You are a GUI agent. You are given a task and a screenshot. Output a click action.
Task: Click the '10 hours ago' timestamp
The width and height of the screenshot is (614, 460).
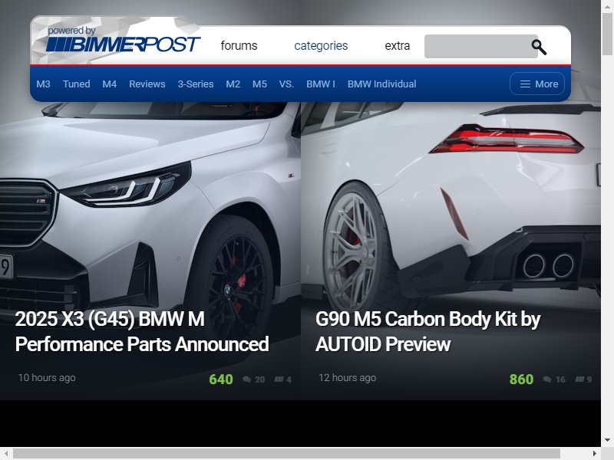coord(47,378)
